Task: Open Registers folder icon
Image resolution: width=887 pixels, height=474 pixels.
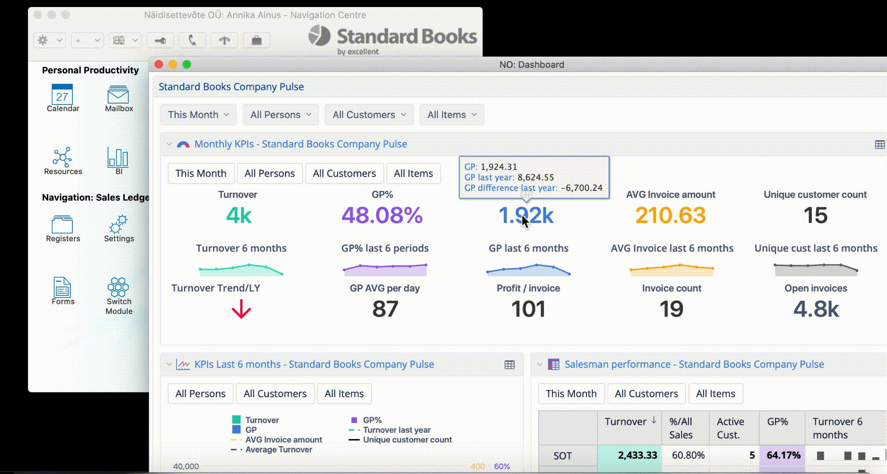Action: (x=63, y=229)
